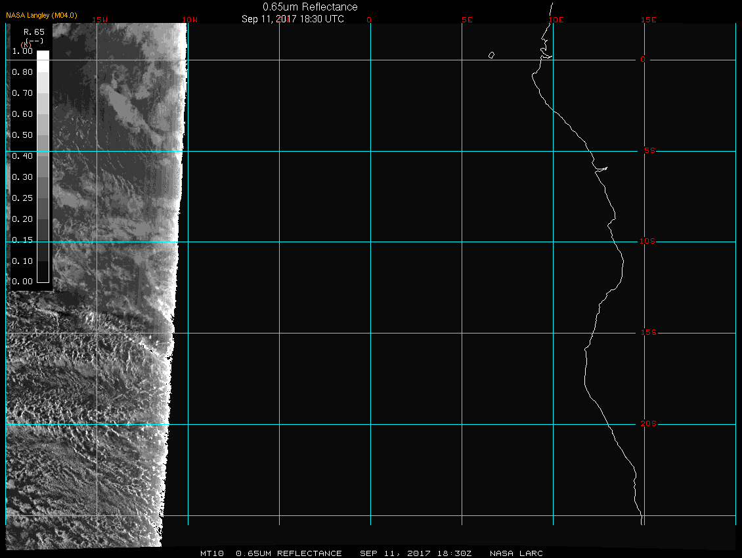
Task: Click the 0.20 colorbar value
Action: pos(22,219)
